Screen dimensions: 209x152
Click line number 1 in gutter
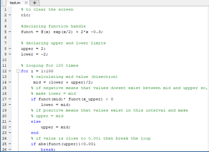[5, 9]
